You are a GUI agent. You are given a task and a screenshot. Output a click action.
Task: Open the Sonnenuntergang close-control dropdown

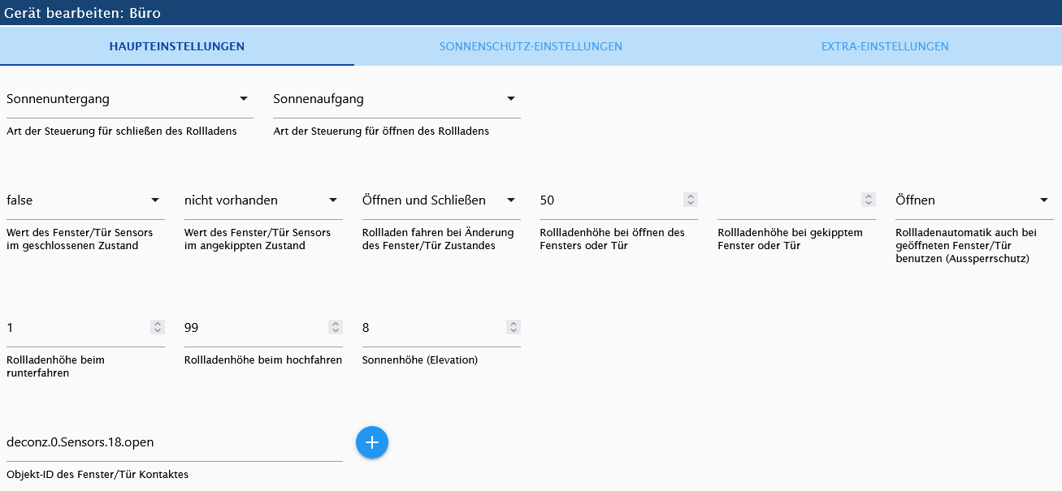pos(129,99)
